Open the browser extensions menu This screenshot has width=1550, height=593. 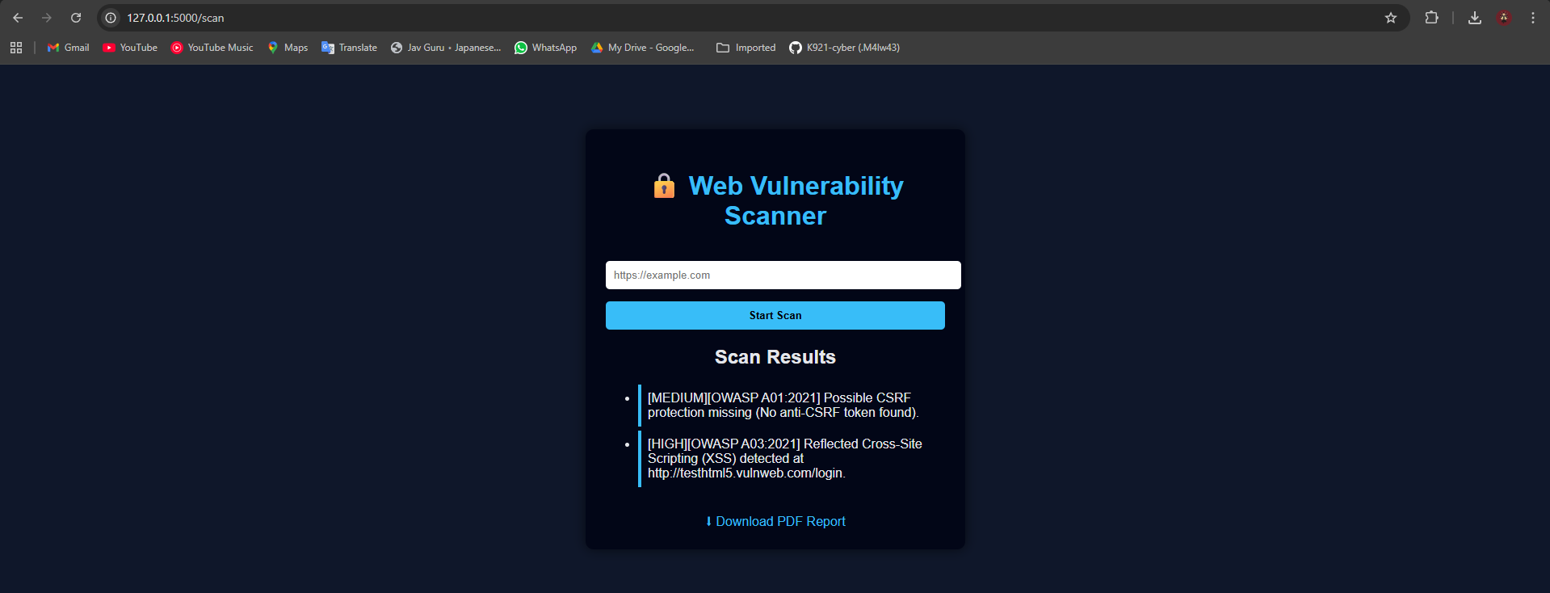point(1431,18)
